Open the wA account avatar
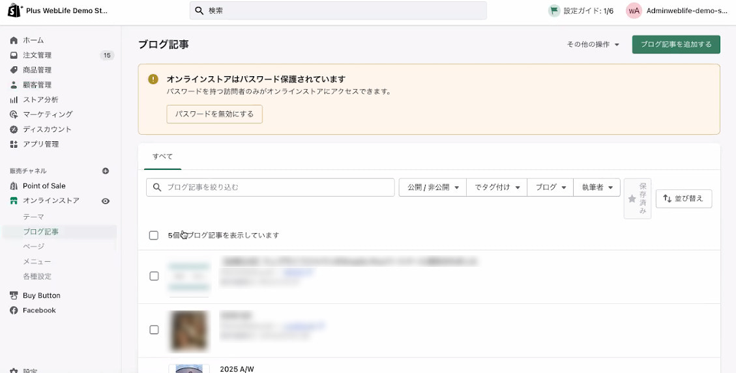Screen dimensions: 736x373 [x=634, y=11]
